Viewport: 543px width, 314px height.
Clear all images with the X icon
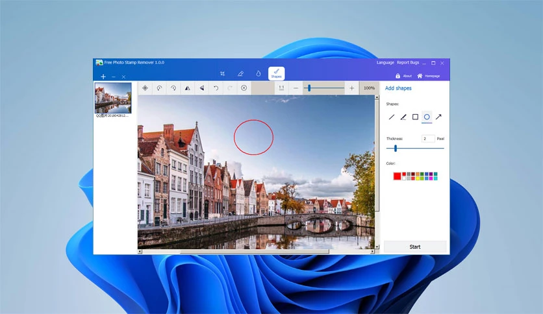point(123,77)
